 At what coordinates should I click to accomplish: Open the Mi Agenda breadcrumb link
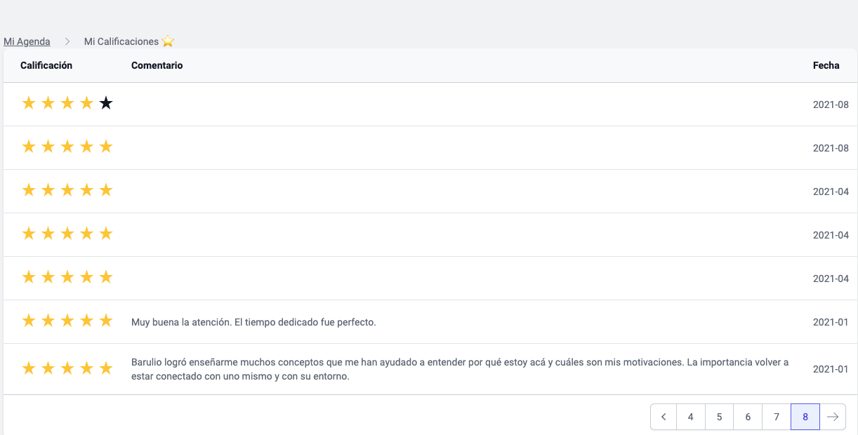click(27, 41)
